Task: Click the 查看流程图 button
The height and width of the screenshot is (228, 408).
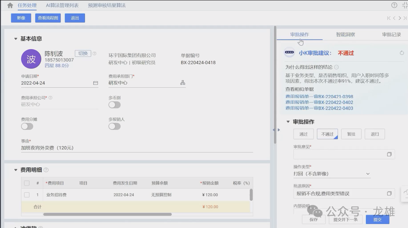Action: [48, 18]
